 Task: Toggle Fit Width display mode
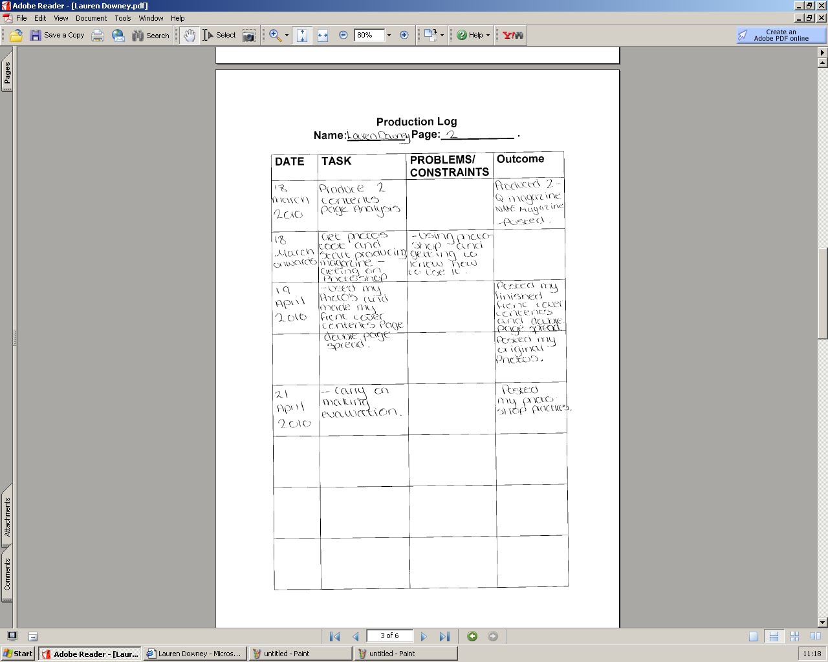(321, 36)
